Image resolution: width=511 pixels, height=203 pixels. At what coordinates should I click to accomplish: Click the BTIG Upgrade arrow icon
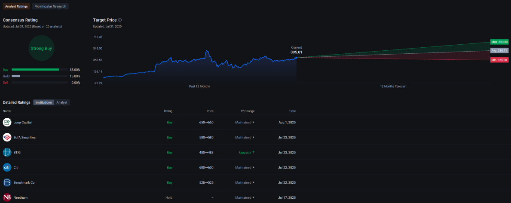point(253,152)
